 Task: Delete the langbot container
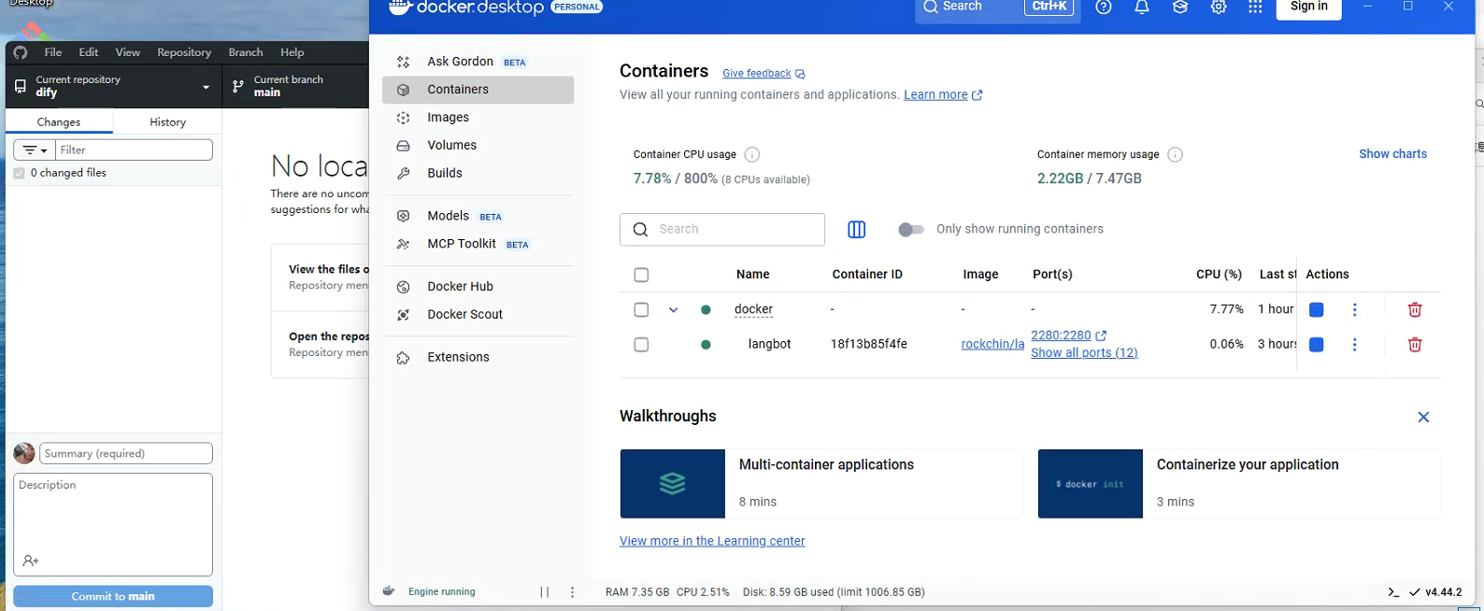(1415, 345)
